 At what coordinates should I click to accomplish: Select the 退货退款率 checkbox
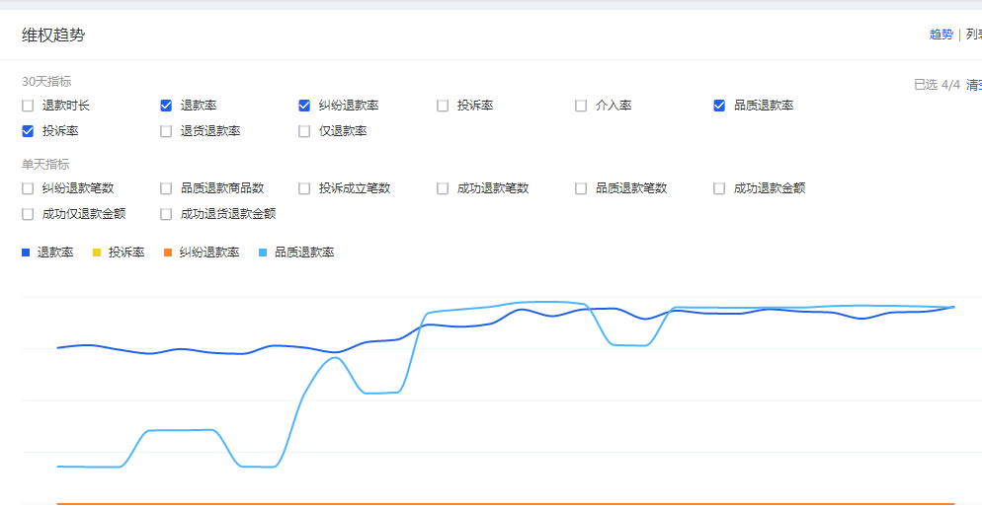coord(166,131)
